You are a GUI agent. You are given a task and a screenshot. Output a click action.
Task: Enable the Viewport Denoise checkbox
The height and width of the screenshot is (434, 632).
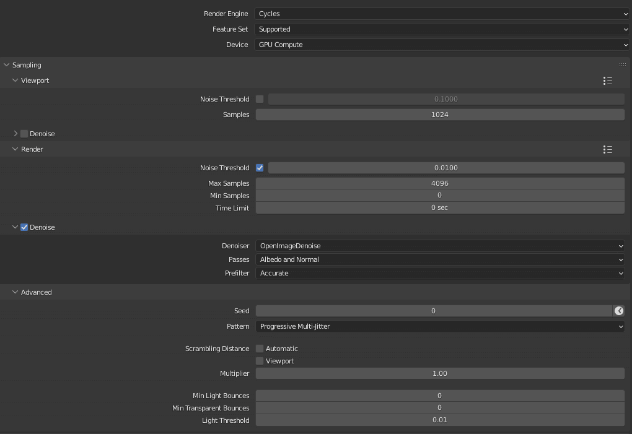tap(24, 134)
